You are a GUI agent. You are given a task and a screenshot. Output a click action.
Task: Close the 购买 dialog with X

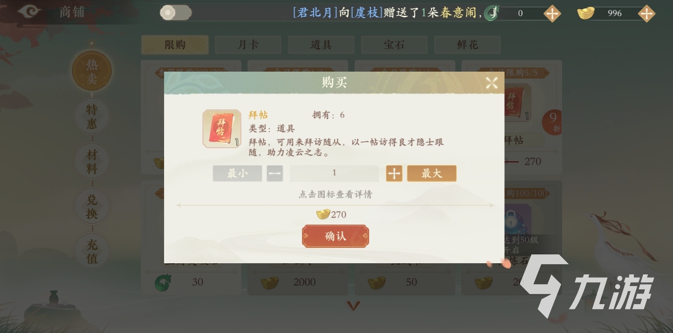[x=492, y=83]
